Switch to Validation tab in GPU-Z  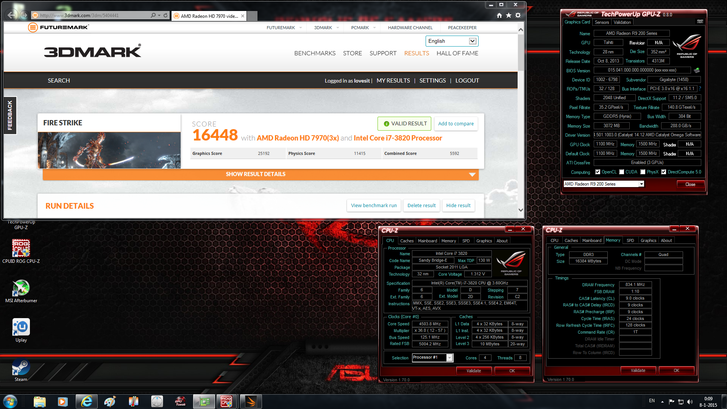click(x=622, y=22)
